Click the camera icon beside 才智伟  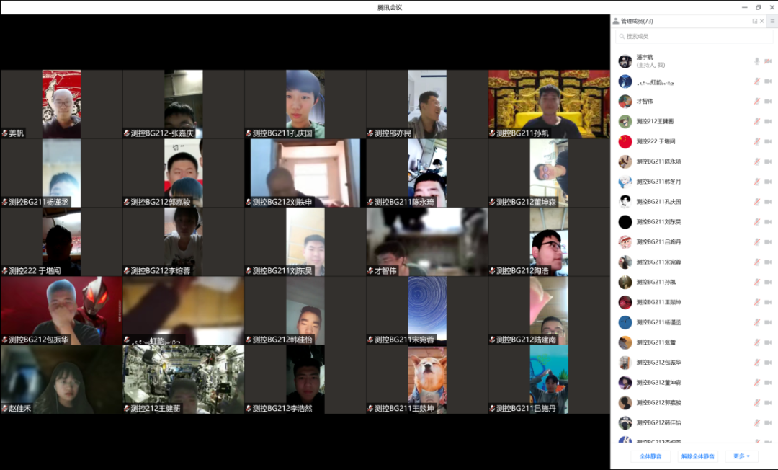pos(767,102)
